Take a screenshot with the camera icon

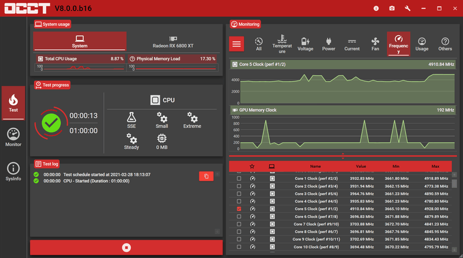tap(392, 8)
